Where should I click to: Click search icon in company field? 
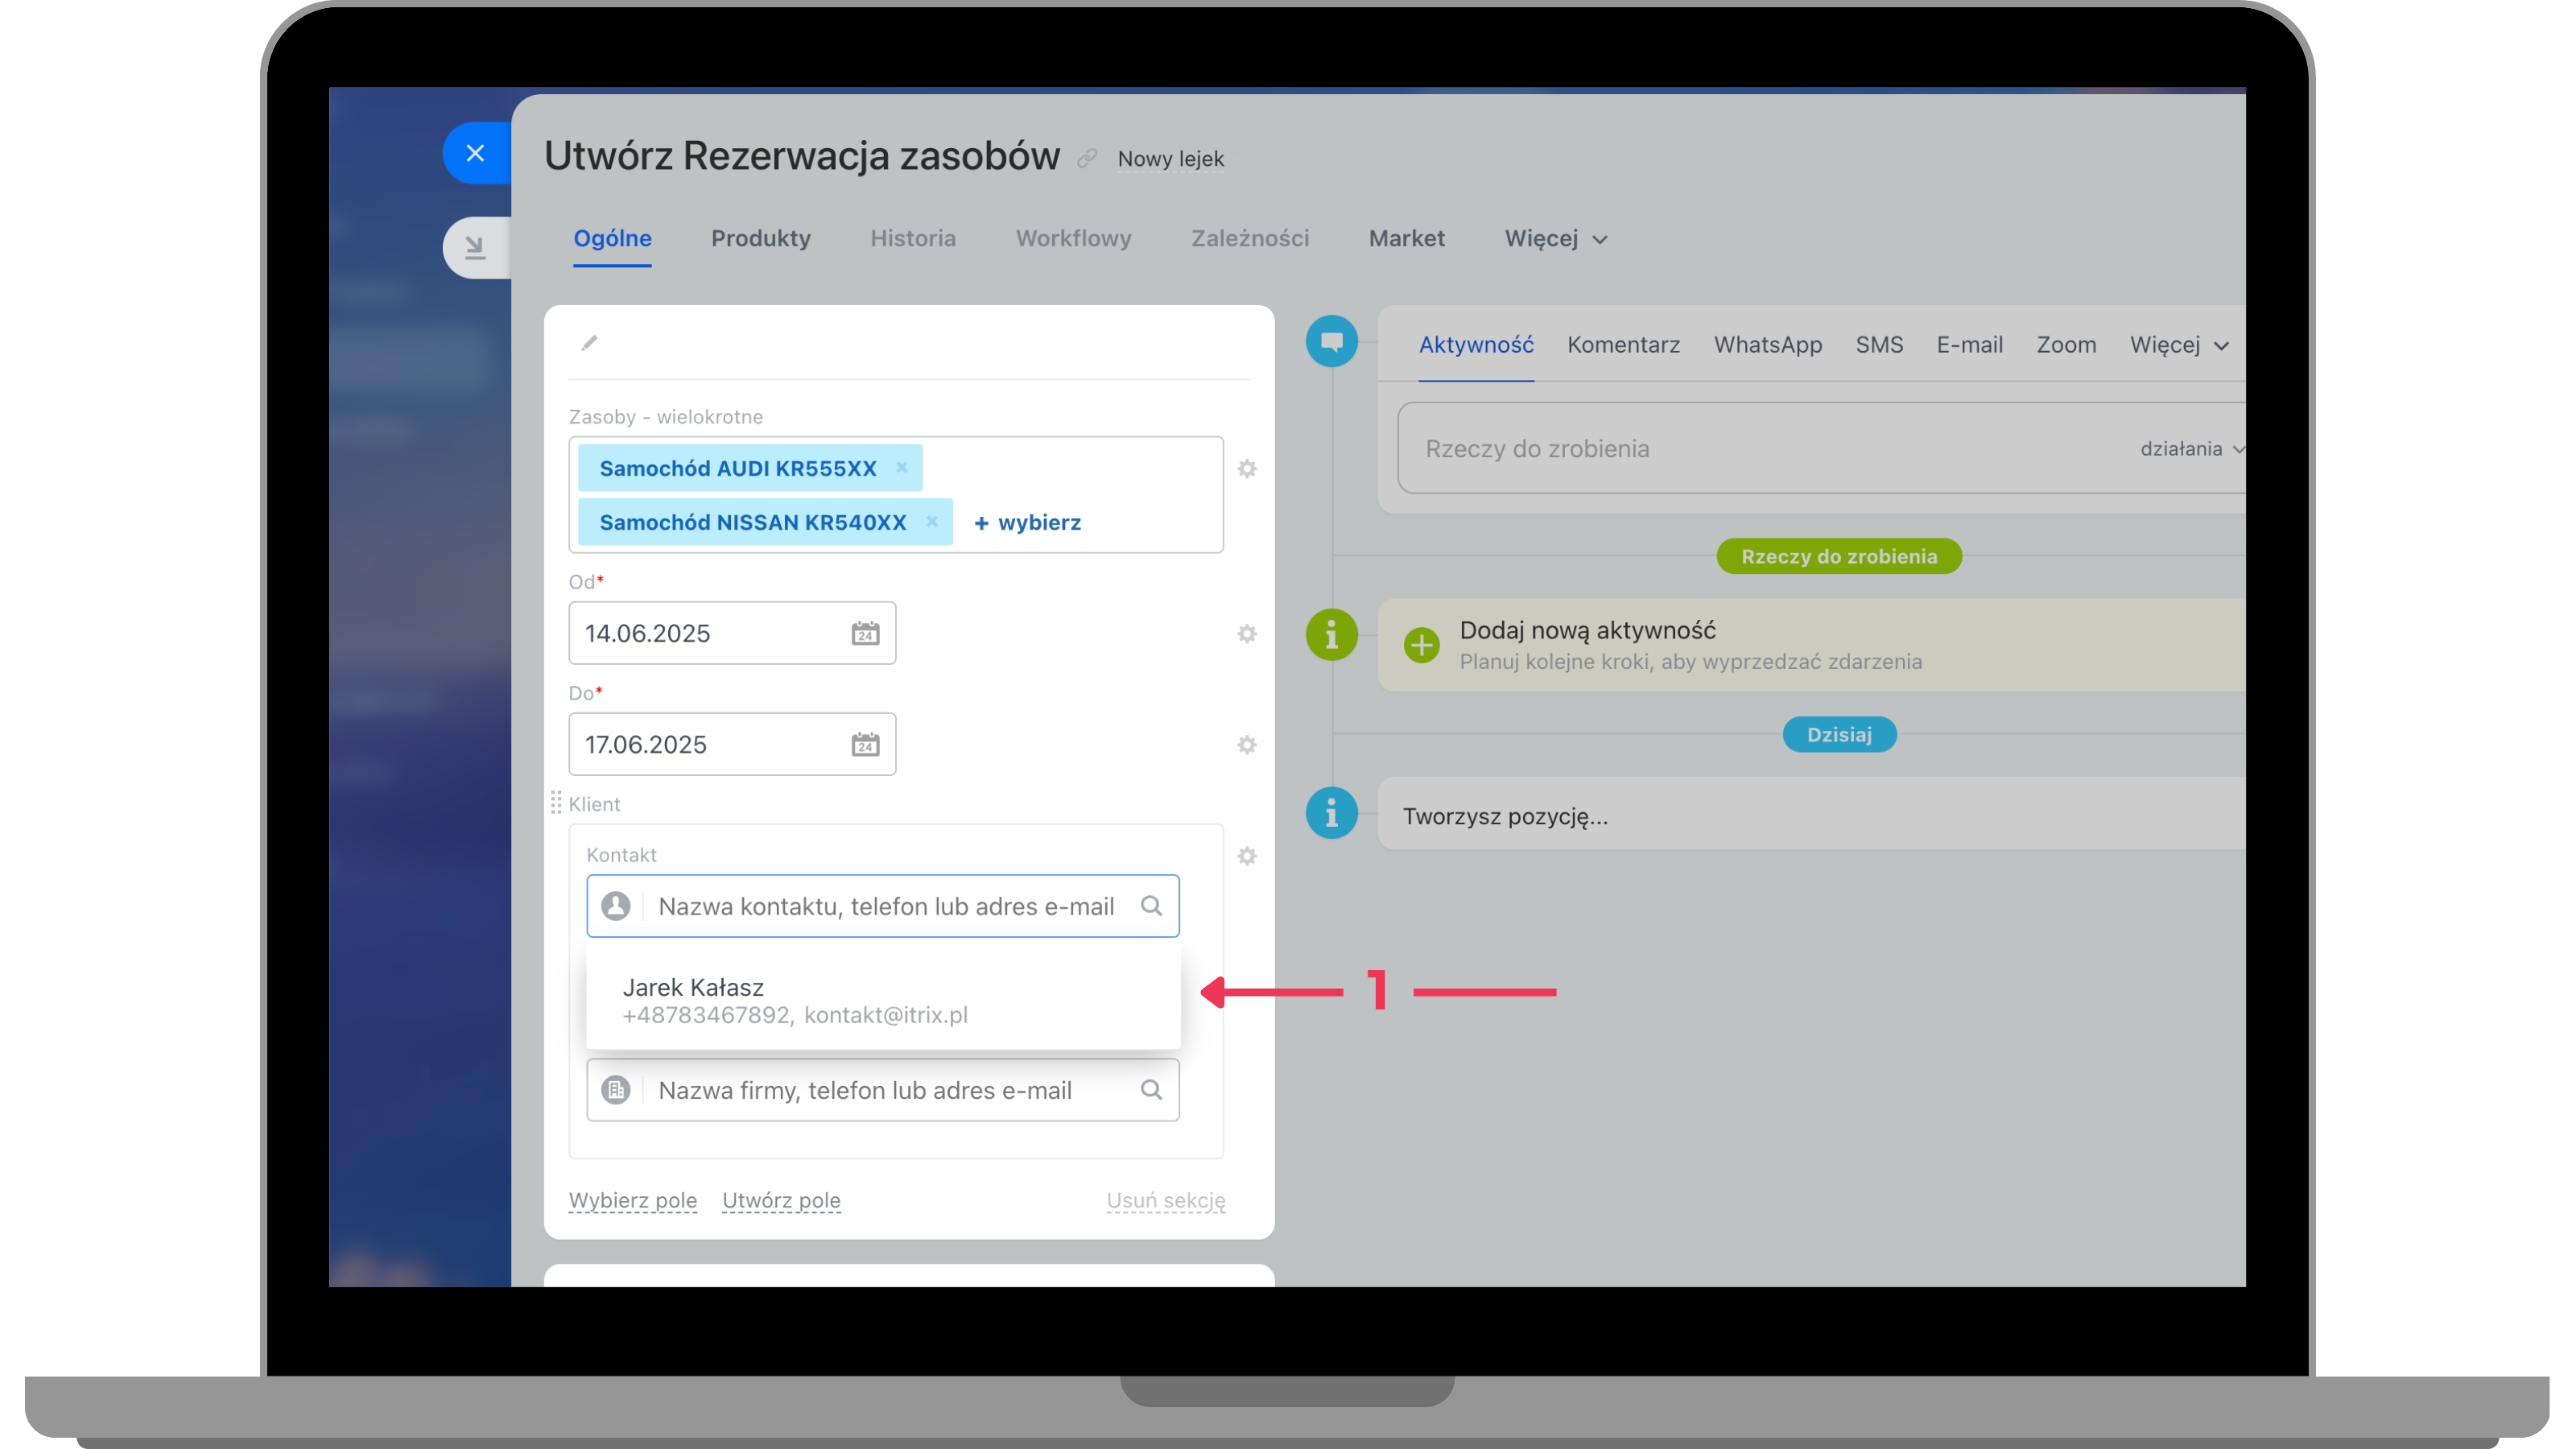pos(1152,1090)
